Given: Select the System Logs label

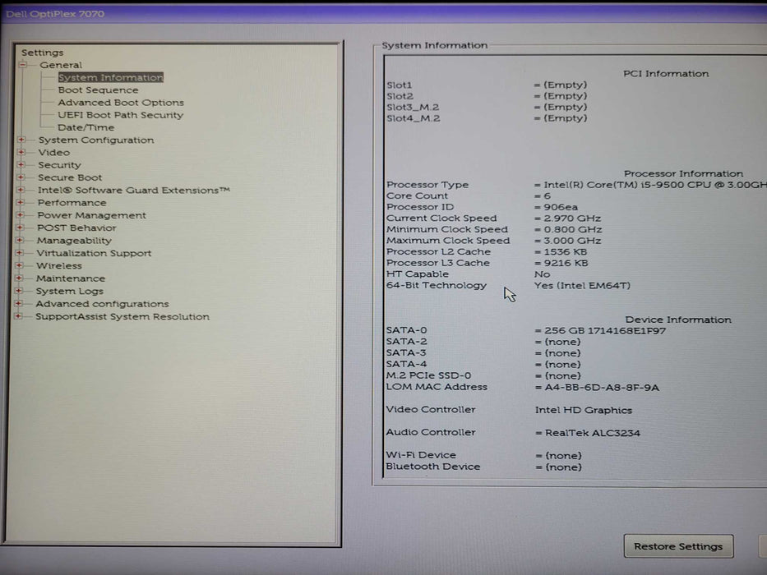Looking at the screenshot, I should [x=69, y=292].
